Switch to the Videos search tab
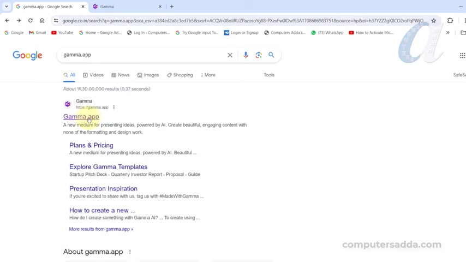The width and height of the screenshot is (466, 262). pyautogui.click(x=93, y=75)
